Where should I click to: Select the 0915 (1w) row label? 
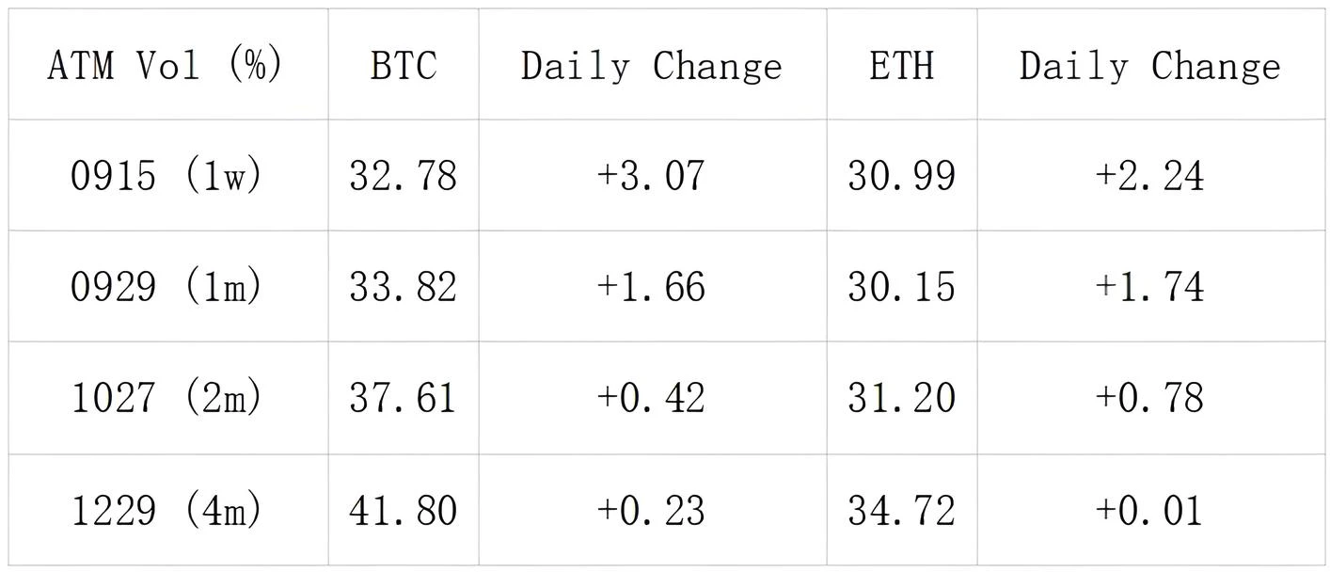[x=166, y=176]
